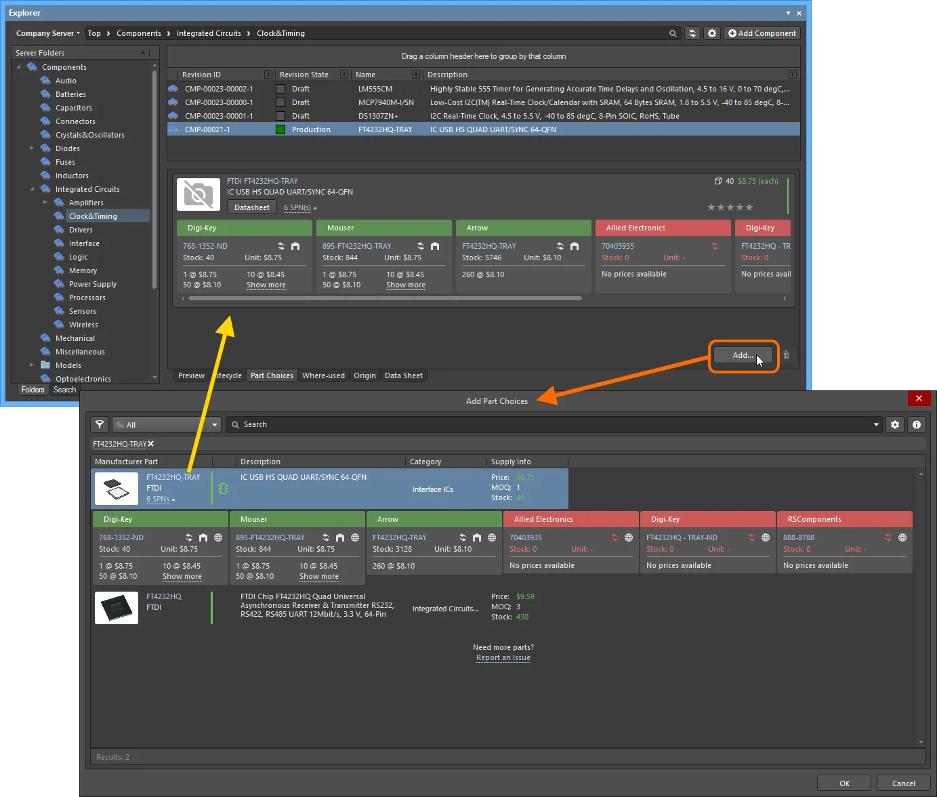Click the home icon in Explorer Mouser card

tap(435, 246)
